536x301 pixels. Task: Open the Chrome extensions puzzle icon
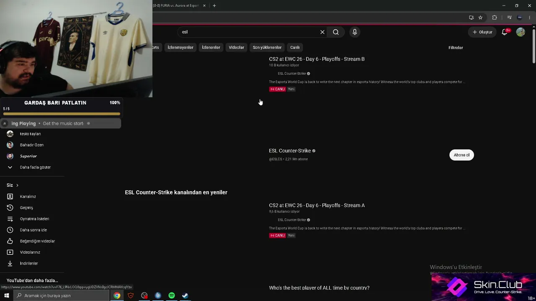(495, 18)
